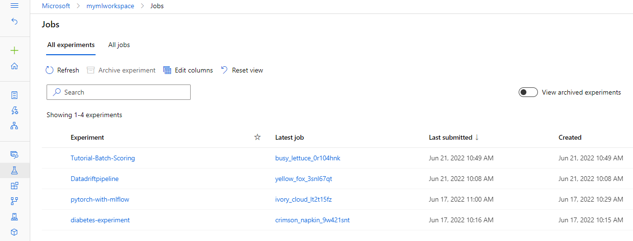The width and height of the screenshot is (633, 241).
Task: Click the back arrow icon in sidebar
Action: [x=14, y=22]
